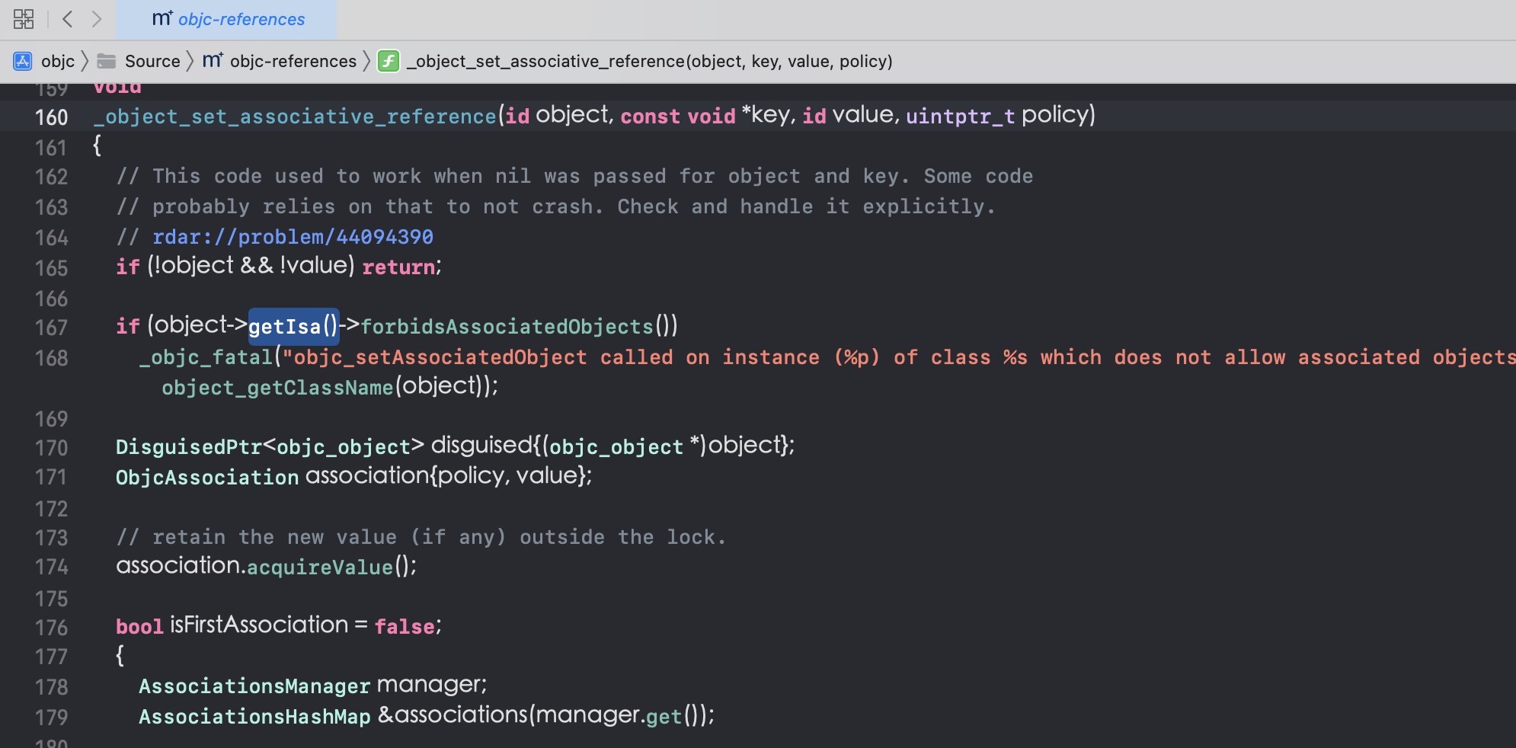Screen dimensions: 1516x748
Task: Click the isFirstAssociation variable
Action: click(259, 625)
